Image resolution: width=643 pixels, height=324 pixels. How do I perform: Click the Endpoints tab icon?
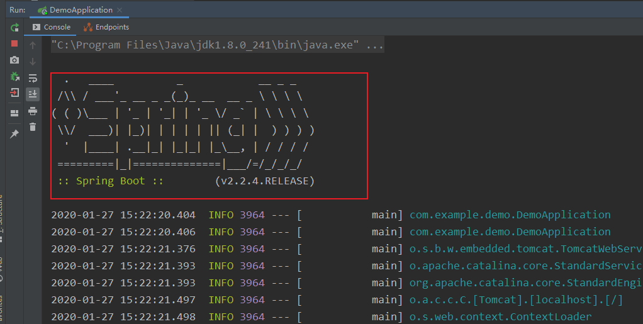[87, 27]
